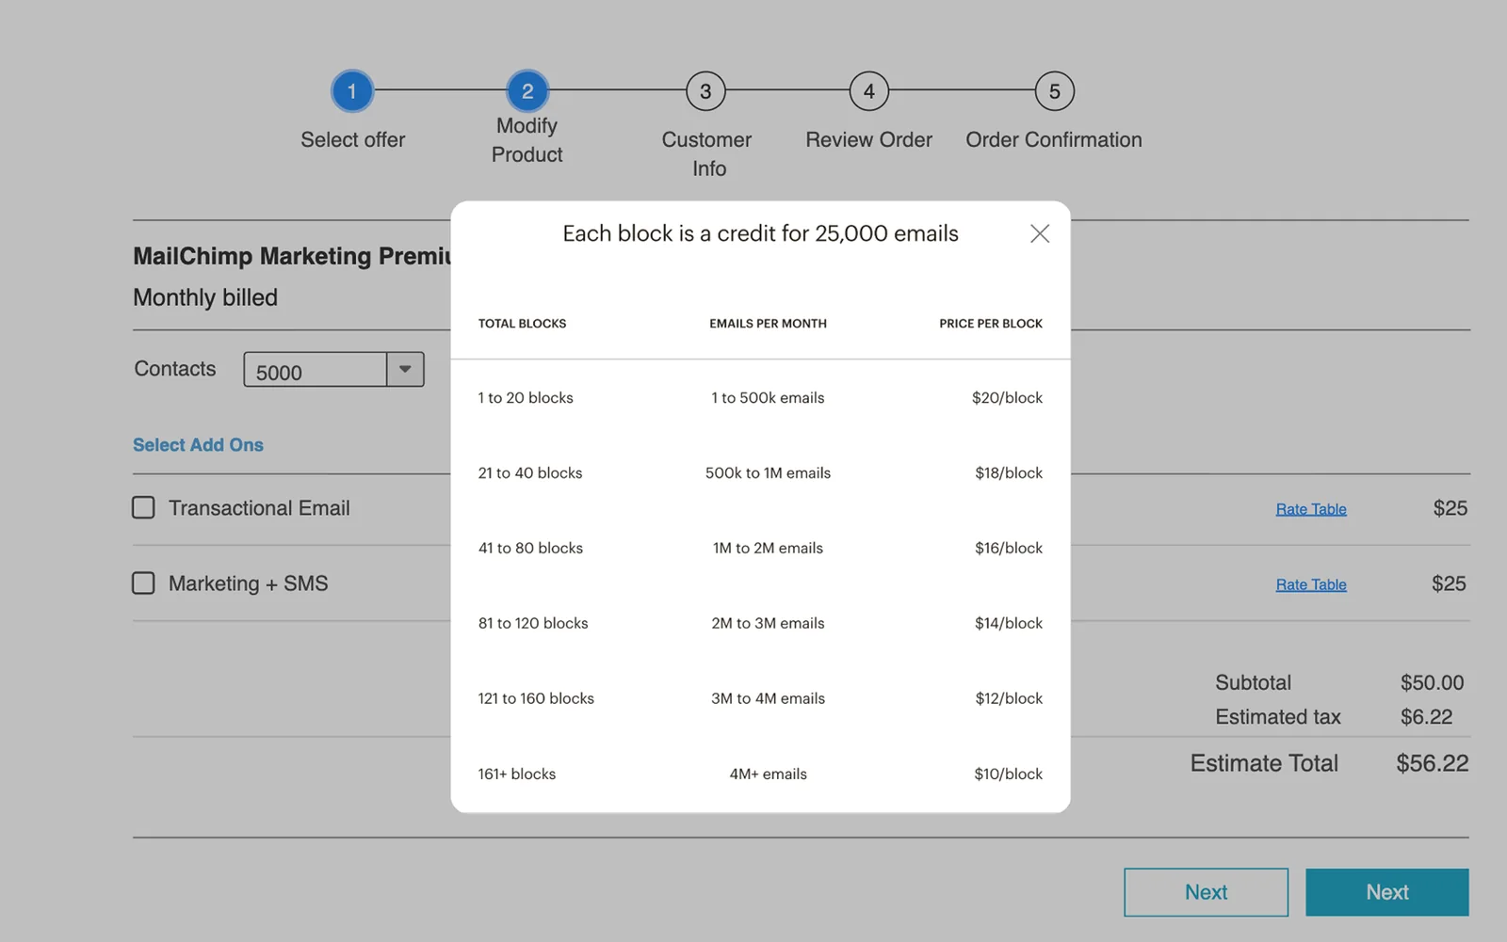
Task: Click the '$10/block' price cell
Action: click(x=1009, y=774)
